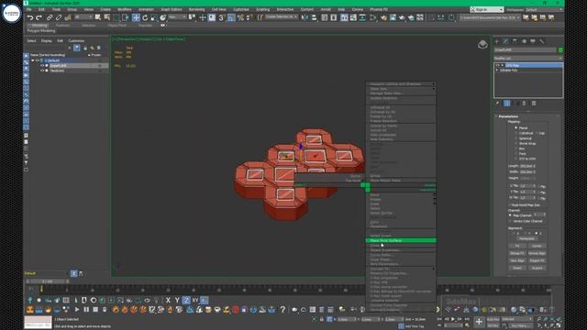Select the Vertex Color Channel radio button

[x=510, y=221]
